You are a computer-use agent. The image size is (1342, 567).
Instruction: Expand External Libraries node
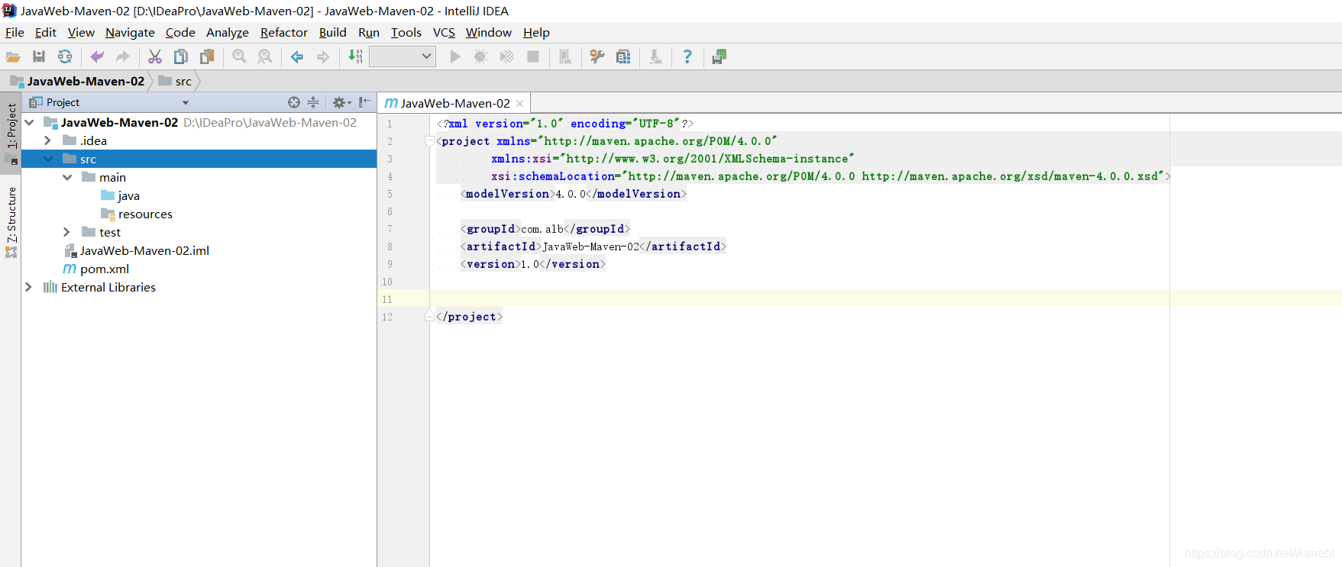pyautogui.click(x=28, y=287)
